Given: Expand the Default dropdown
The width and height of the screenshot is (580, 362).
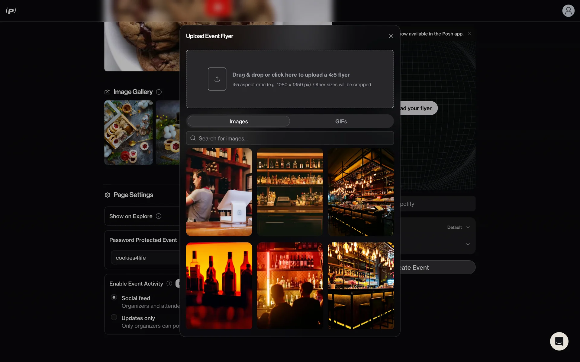Looking at the screenshot, I should coord(458,227).
